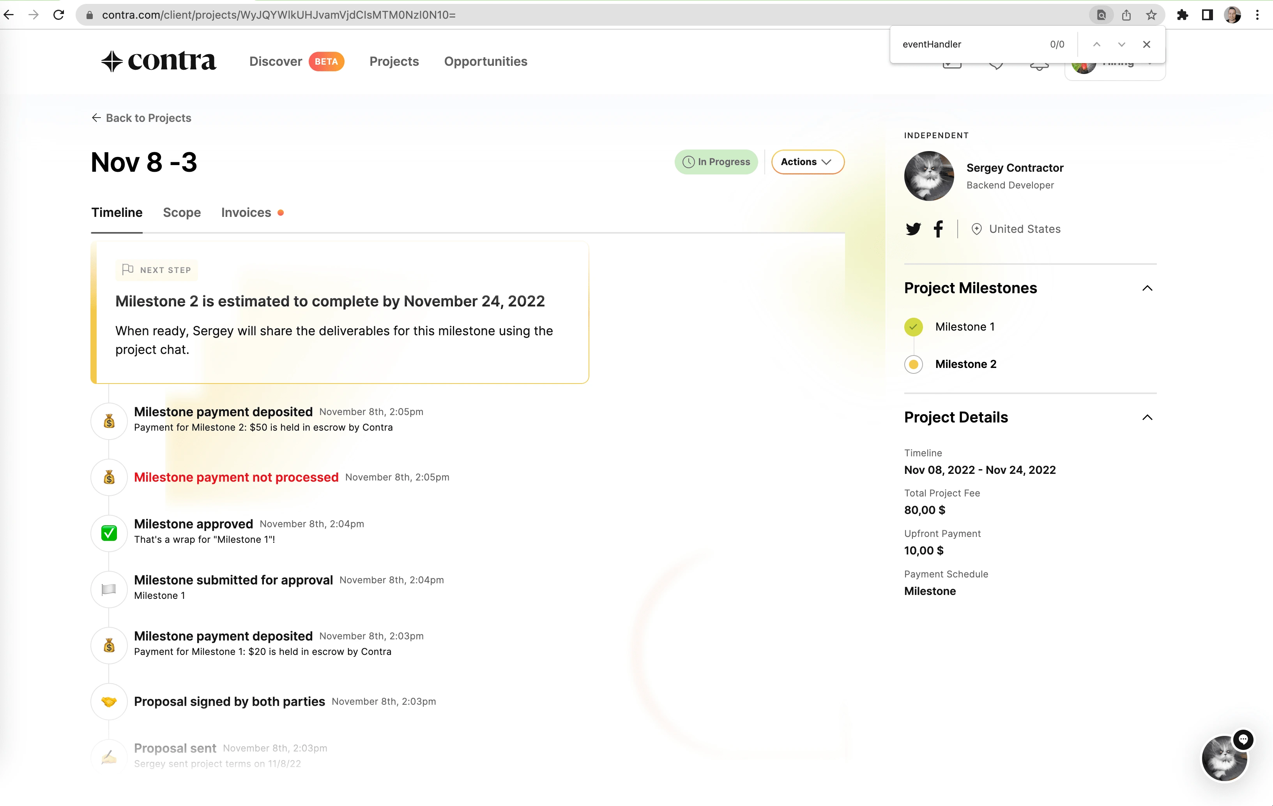Screen dimensions: 1273x806
Task: Open the Chrome three-dot menu
Action: click(1258, 15)
